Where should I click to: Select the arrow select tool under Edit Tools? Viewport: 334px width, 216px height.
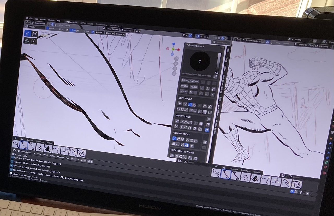(180, 104)
